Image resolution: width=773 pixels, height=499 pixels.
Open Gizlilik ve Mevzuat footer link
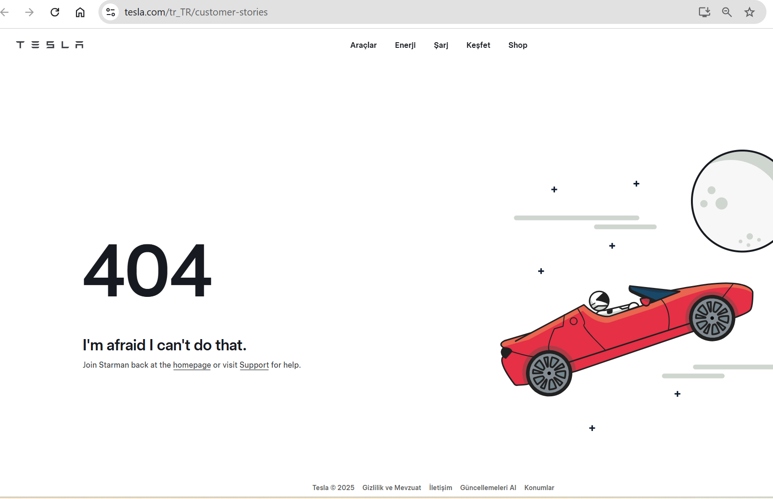pyautogui.click(x=391, y=488)
